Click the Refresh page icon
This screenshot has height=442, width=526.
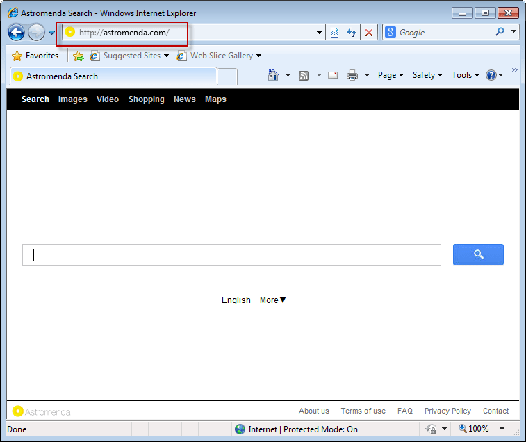[352, 33]
